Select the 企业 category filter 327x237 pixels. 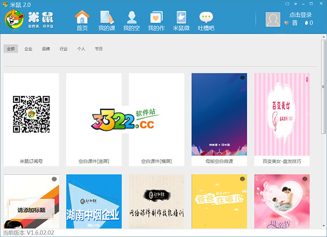point(28,49)
